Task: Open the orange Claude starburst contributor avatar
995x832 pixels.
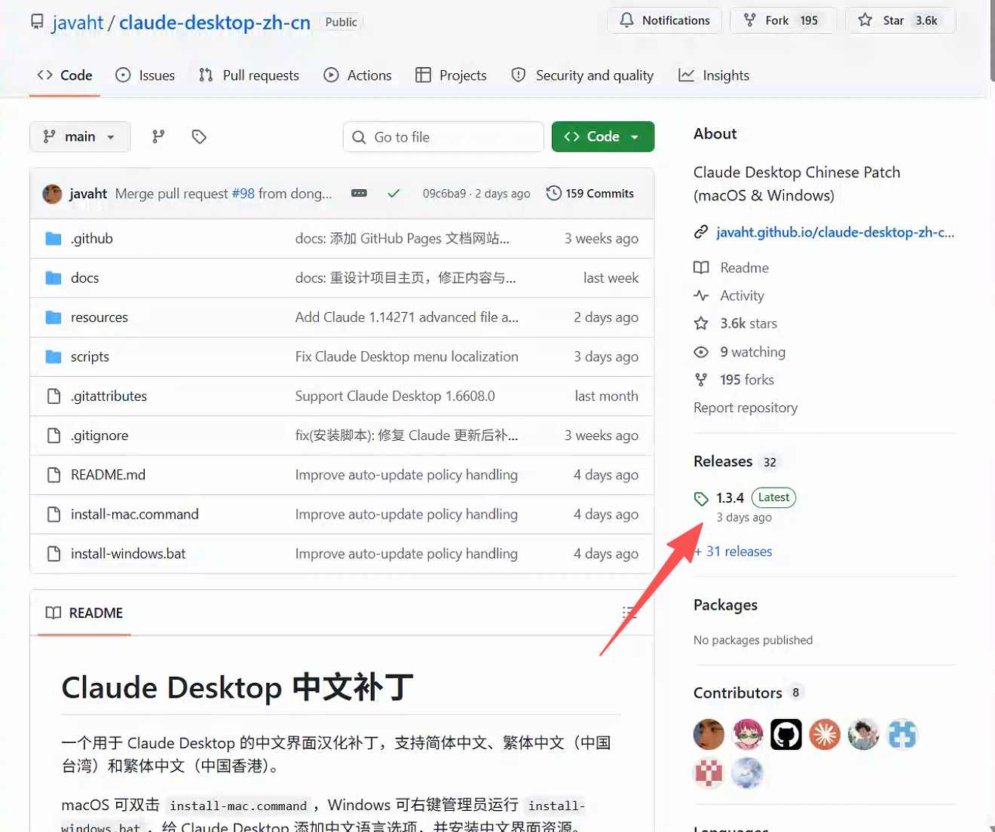Action: point(825,735)
